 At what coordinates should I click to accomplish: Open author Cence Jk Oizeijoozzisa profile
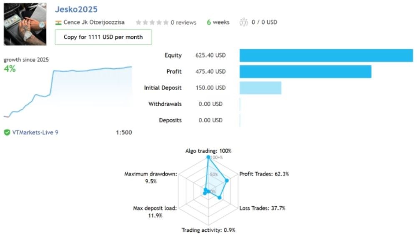(94, 23)
